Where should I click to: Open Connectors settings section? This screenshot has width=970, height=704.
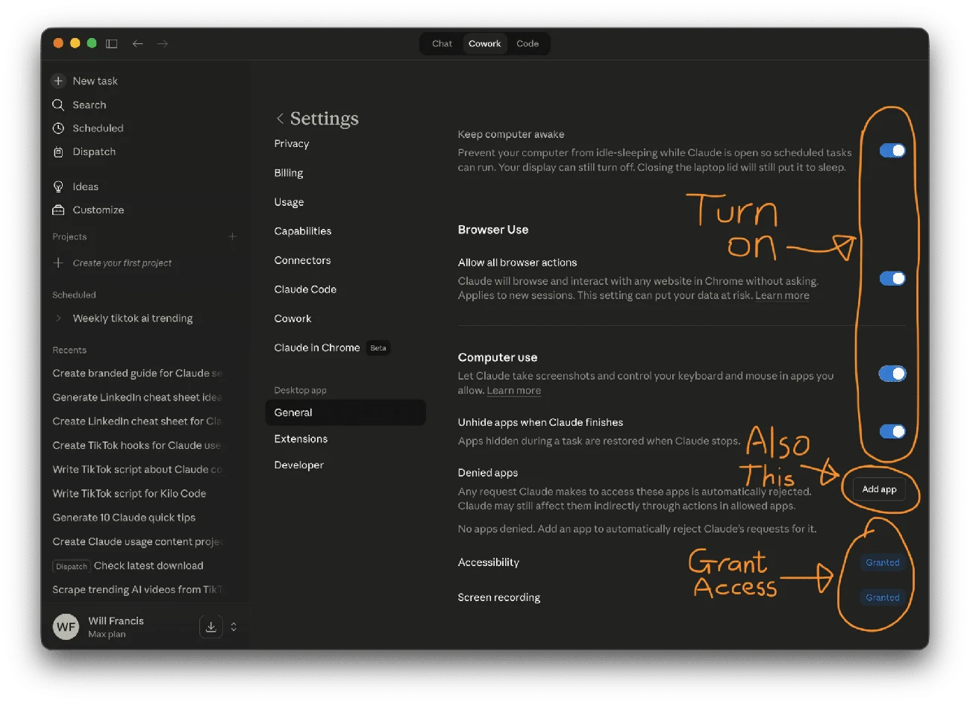click(x=302, y=260)
